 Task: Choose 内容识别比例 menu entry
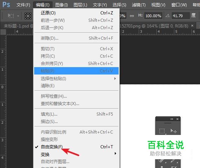(x=76, y=132)
